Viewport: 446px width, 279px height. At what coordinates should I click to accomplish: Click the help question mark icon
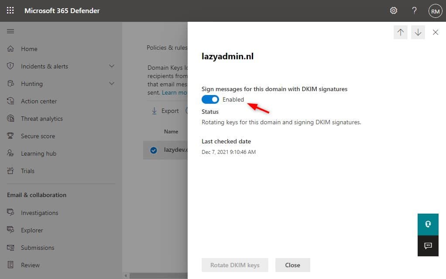(414, 10)
